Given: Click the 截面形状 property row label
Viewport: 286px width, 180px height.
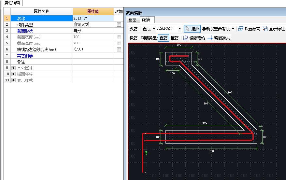Looking at the screenshot, I should pos(25,31).
